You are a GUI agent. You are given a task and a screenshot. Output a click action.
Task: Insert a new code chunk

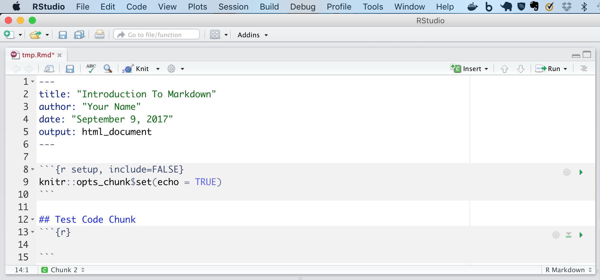[x=469, y=69]
